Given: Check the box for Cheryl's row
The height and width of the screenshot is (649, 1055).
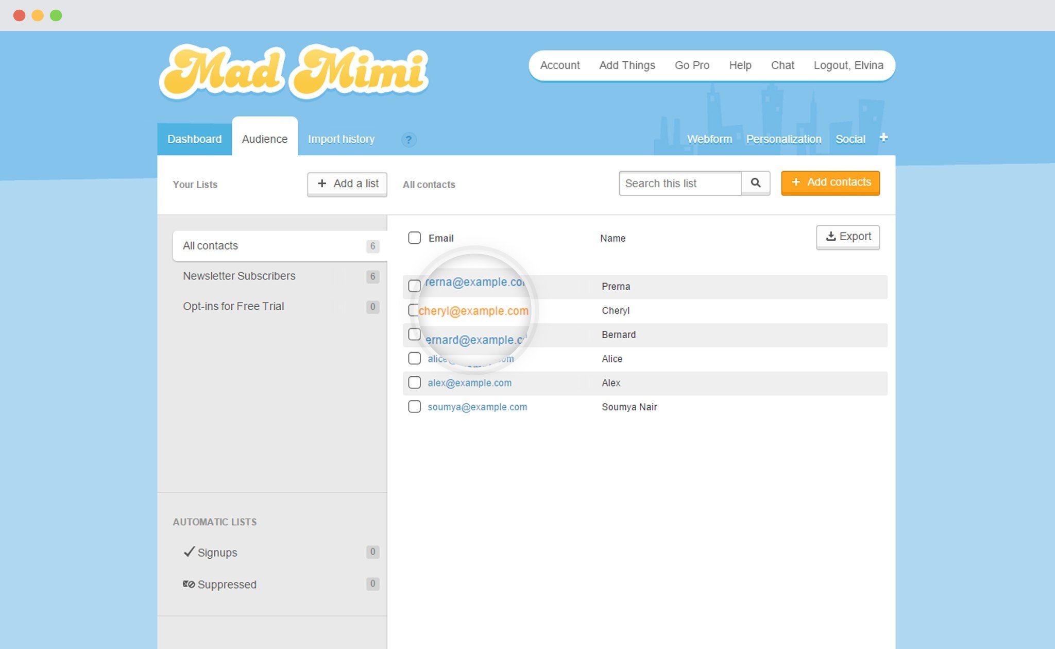Looking at the screenshot, I should 413,310.
